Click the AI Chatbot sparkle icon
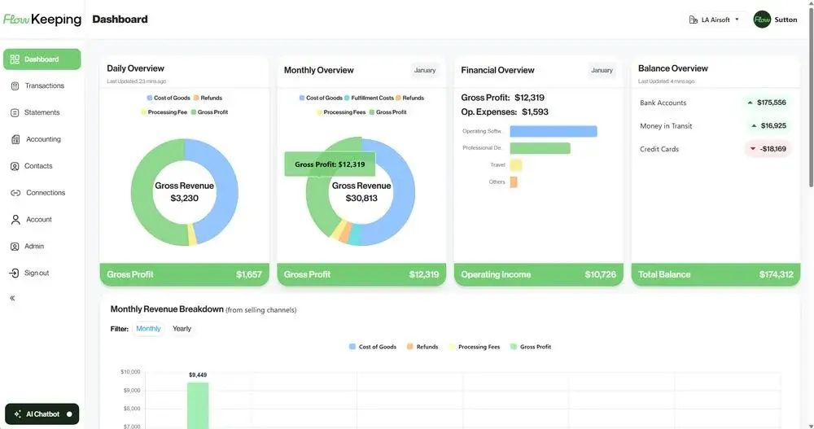814x429 pixels. click(x=18, y=414)
